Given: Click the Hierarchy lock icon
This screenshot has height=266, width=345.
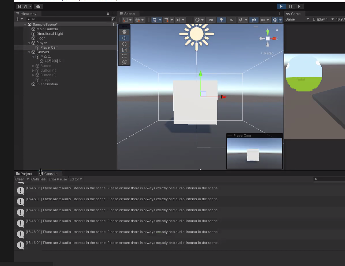Looking at the screenshot, I should coord(108,13).
